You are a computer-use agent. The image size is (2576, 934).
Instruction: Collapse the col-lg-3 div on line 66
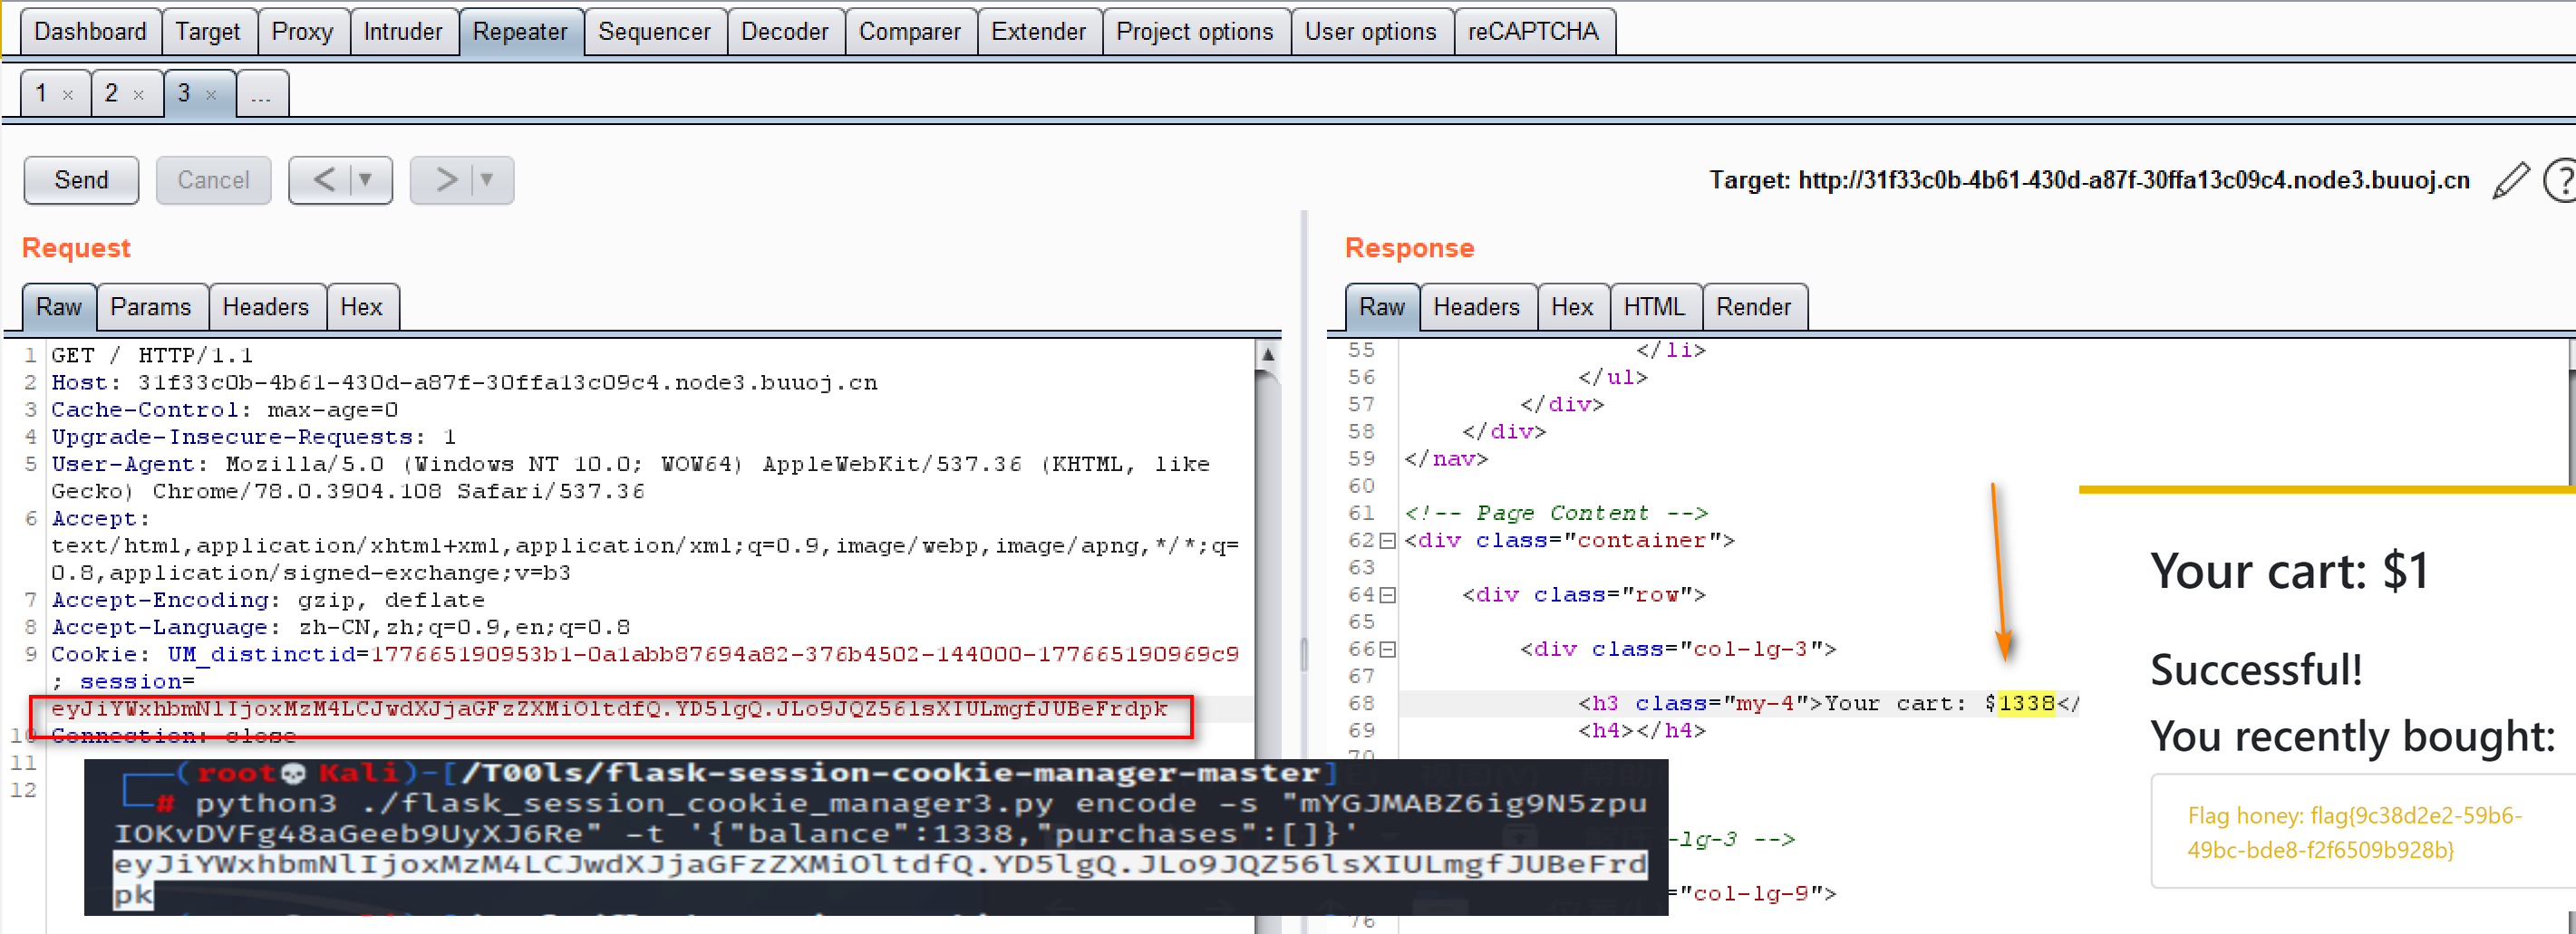1387,650
